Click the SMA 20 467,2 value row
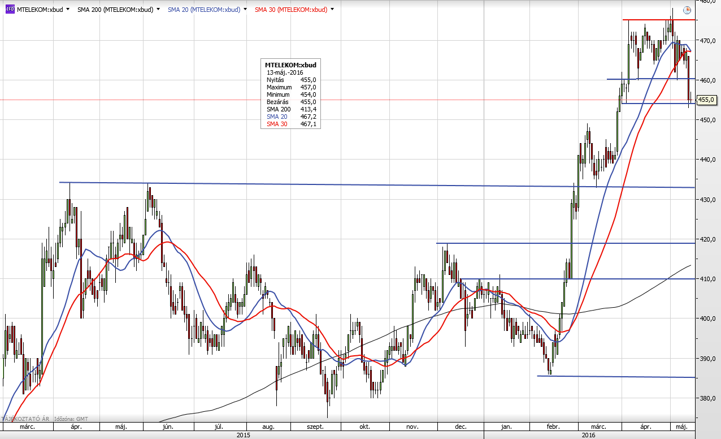 click(291, 117)
